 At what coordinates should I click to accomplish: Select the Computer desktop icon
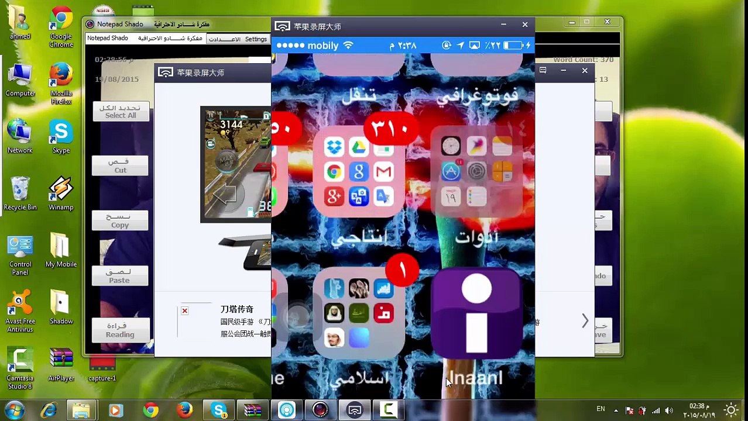(x=20, y=81)
